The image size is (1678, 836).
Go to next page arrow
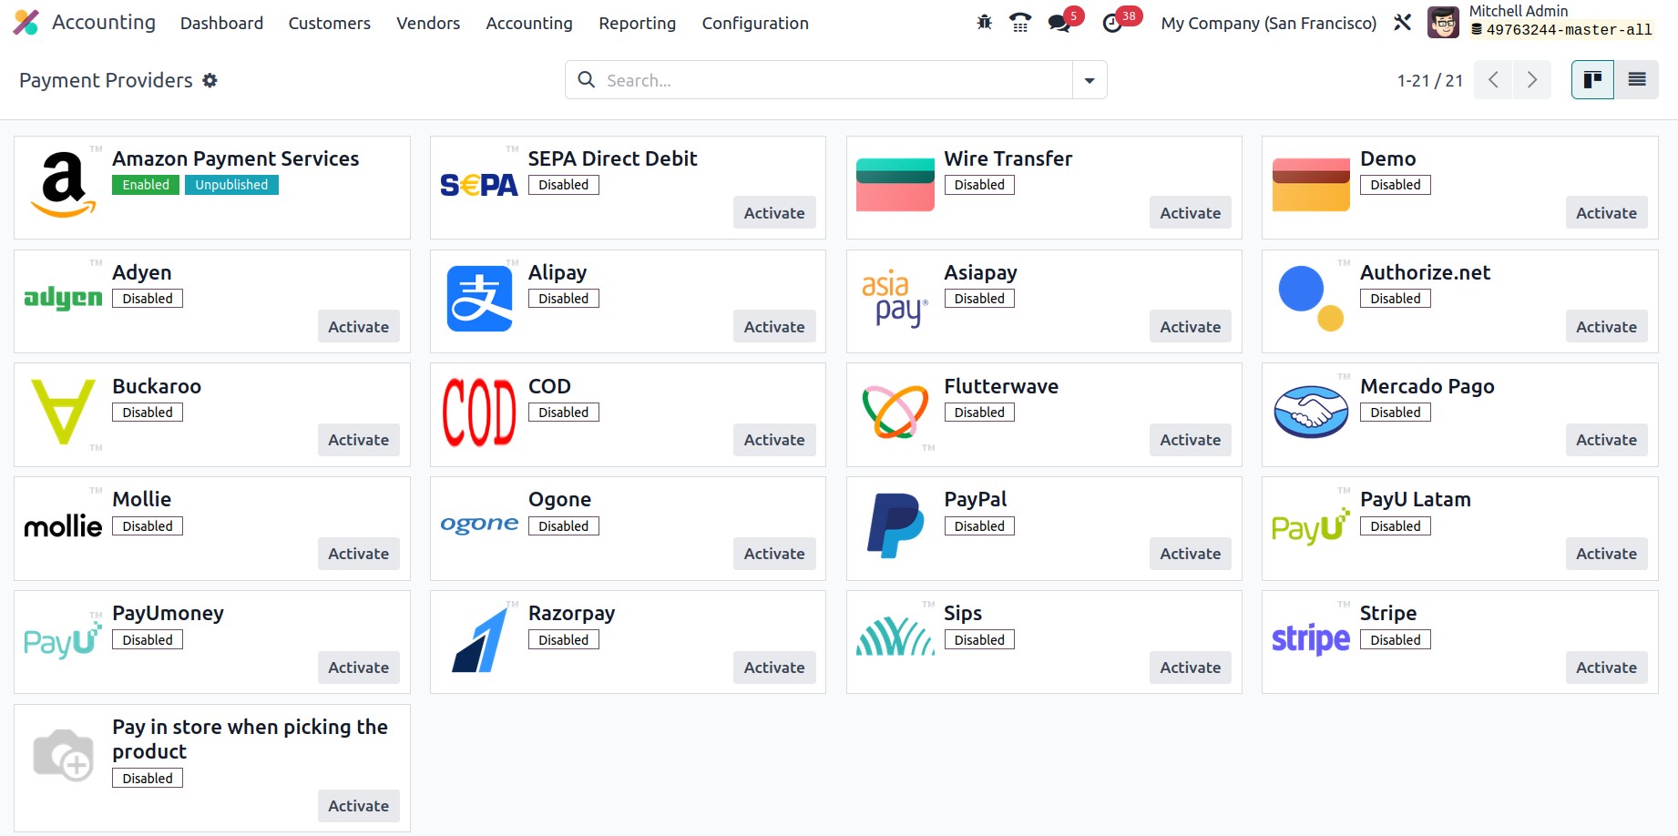tap(1531, 80)
